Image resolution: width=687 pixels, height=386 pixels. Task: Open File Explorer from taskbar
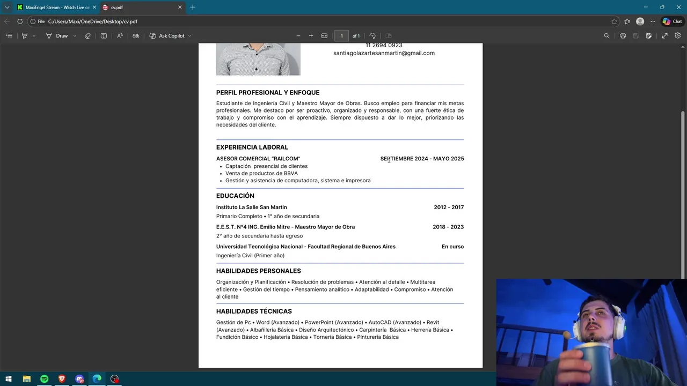pyautogui.click(x=27, y=379)
